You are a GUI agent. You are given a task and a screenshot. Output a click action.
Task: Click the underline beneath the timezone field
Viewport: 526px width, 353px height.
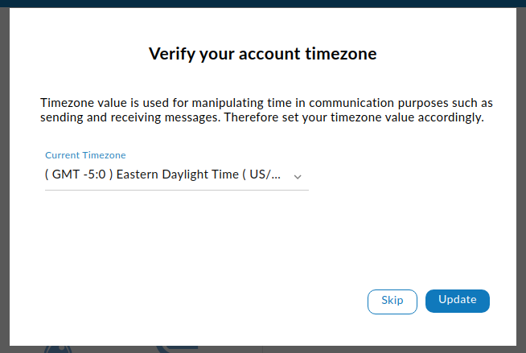coord(177,190)
